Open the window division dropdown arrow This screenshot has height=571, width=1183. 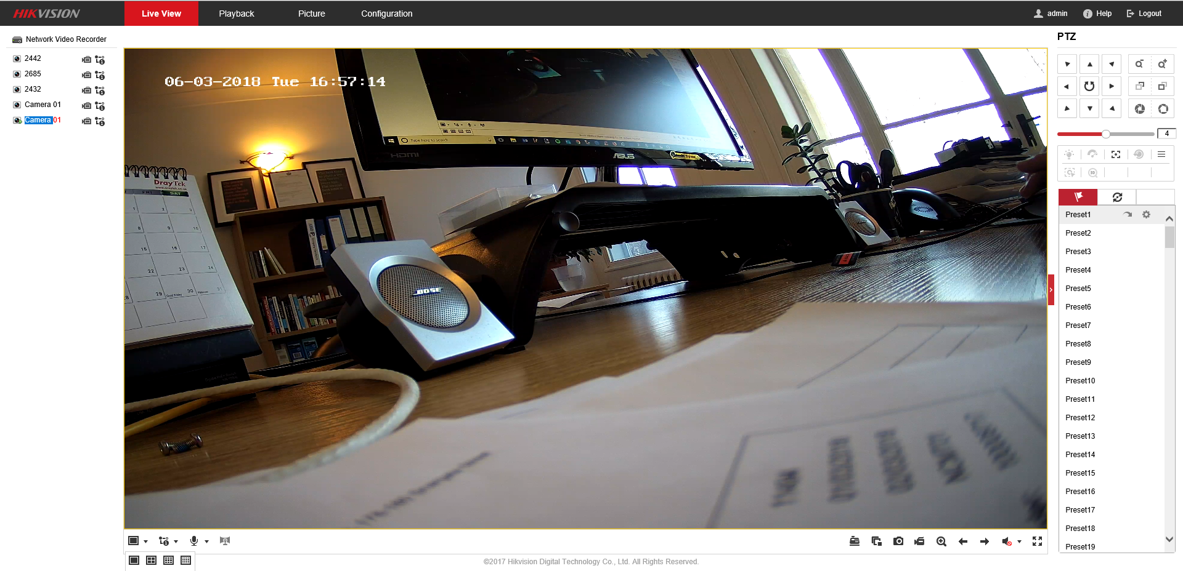pos(145,541)
